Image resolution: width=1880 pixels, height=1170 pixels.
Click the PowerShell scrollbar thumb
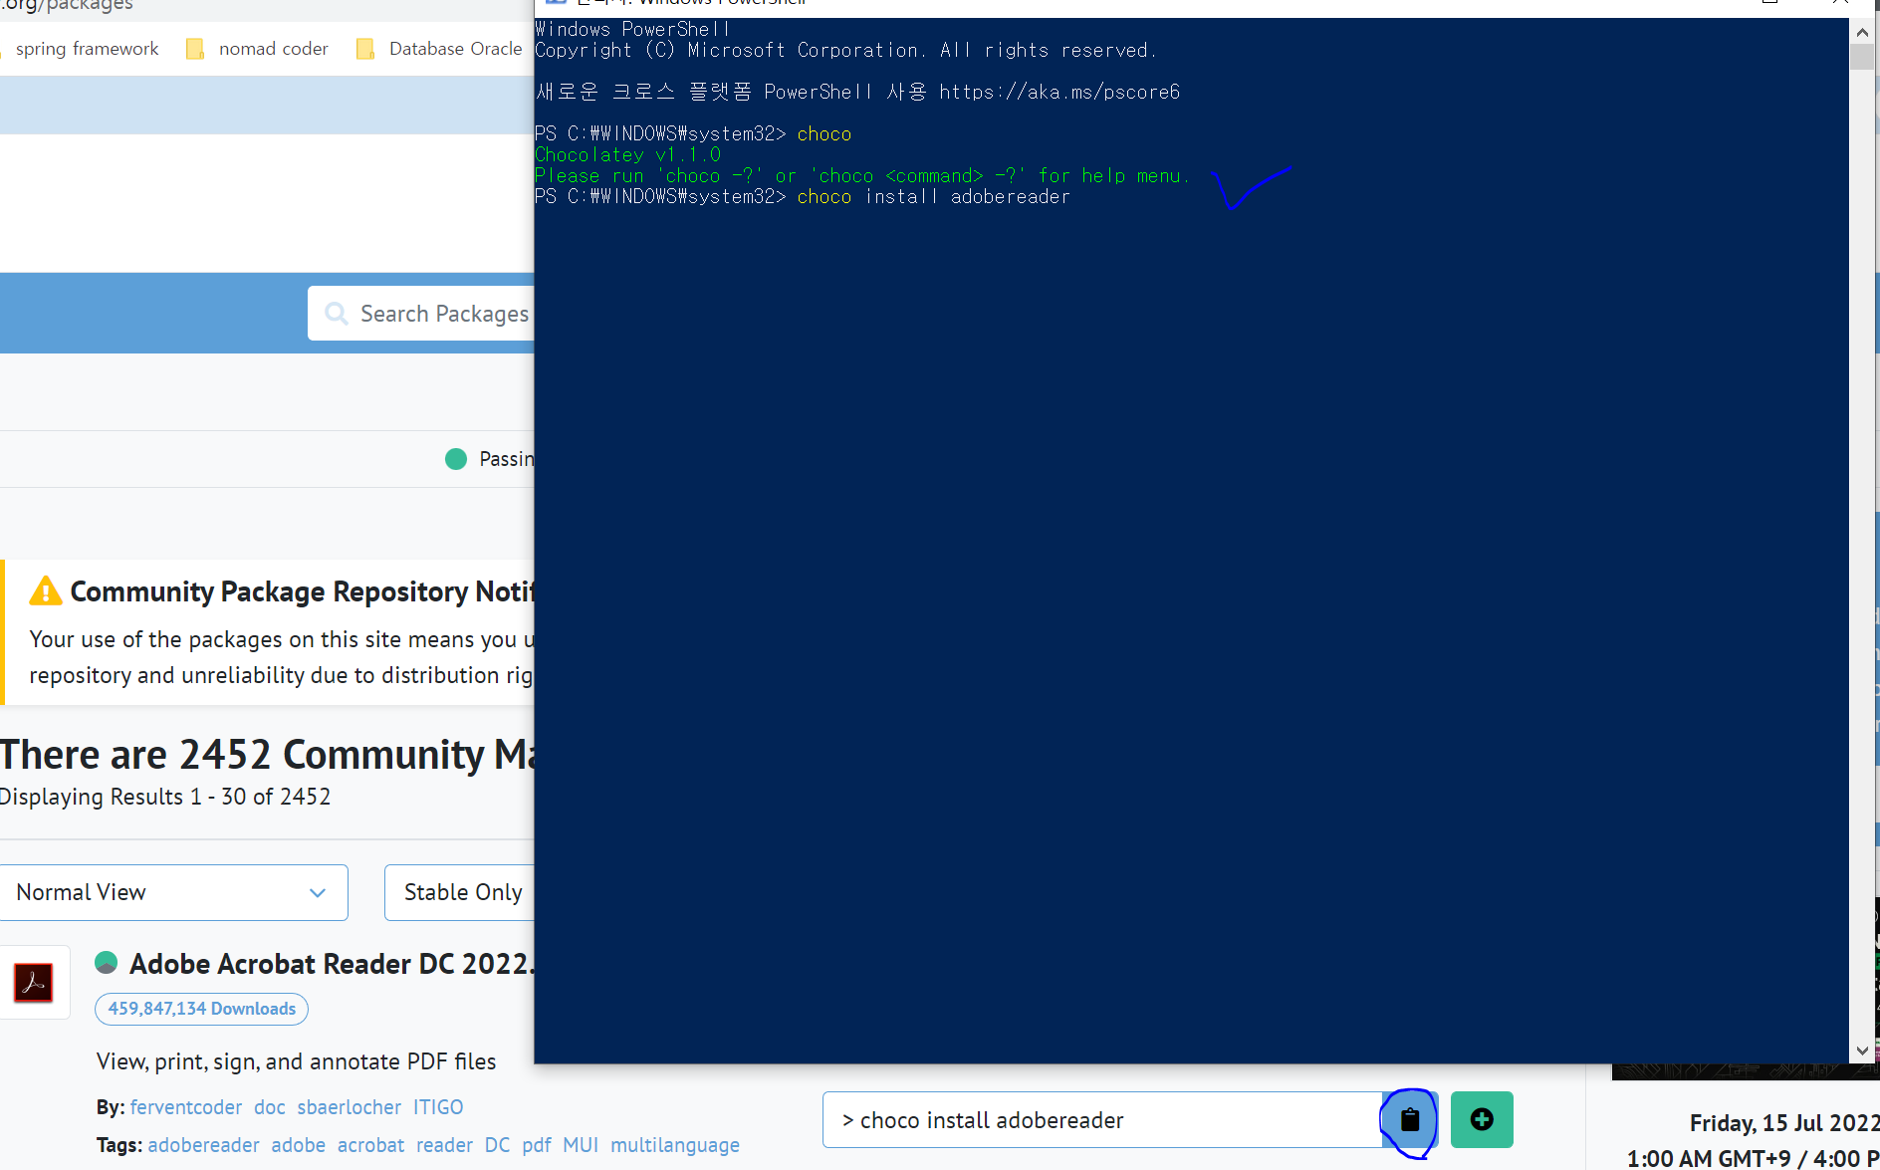click(1862, 56)
